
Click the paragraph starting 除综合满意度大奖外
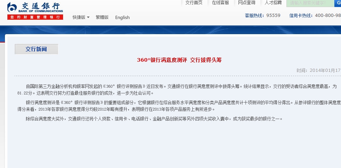[x=154, y=119]
